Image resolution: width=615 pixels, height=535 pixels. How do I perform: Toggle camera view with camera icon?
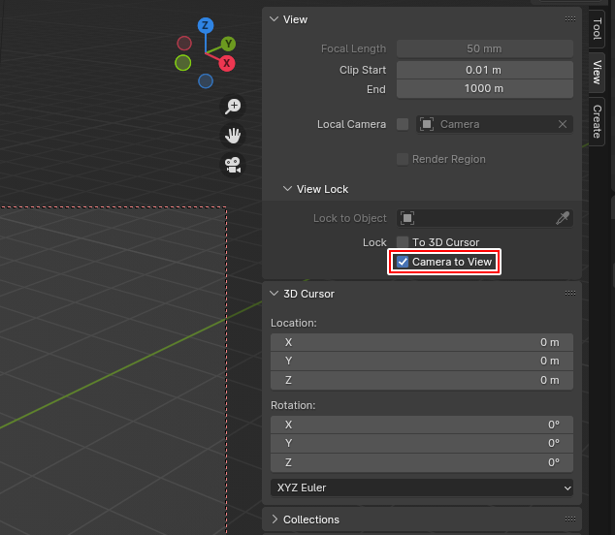tap(233, 165)
